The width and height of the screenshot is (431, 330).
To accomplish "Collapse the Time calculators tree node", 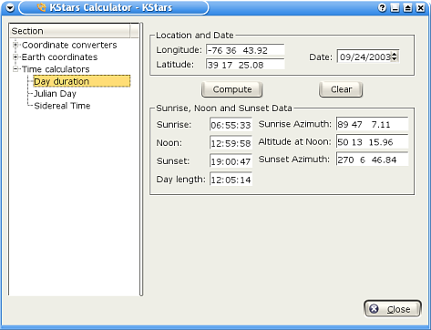I will (15, 69).
